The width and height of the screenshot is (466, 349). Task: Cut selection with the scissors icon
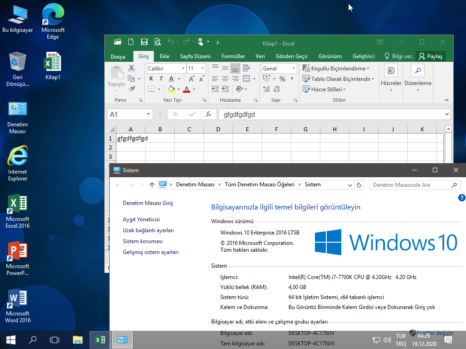[x=132, y=68]
